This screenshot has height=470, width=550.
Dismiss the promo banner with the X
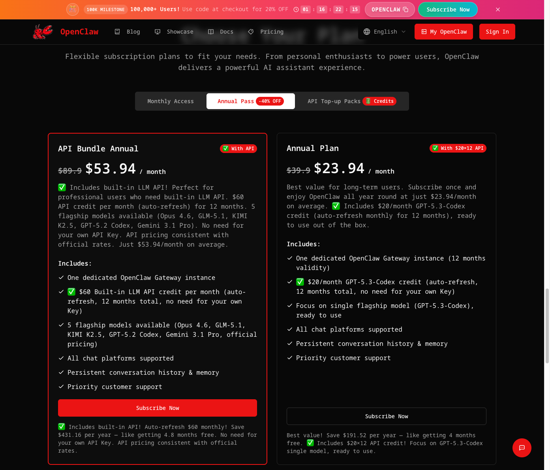pyautogui.click(x=498, y=9)
